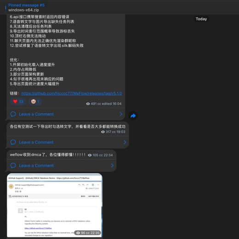Expand comments chevron on the dmca message
Viewport: 239px width, 239px height.
112,165
